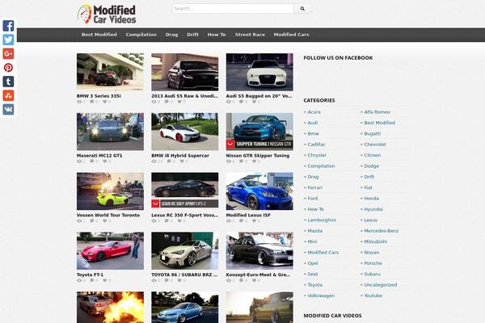Select the Lamborghini category link
Viewport: 485px width, 323px height.
tap(322, 220)
